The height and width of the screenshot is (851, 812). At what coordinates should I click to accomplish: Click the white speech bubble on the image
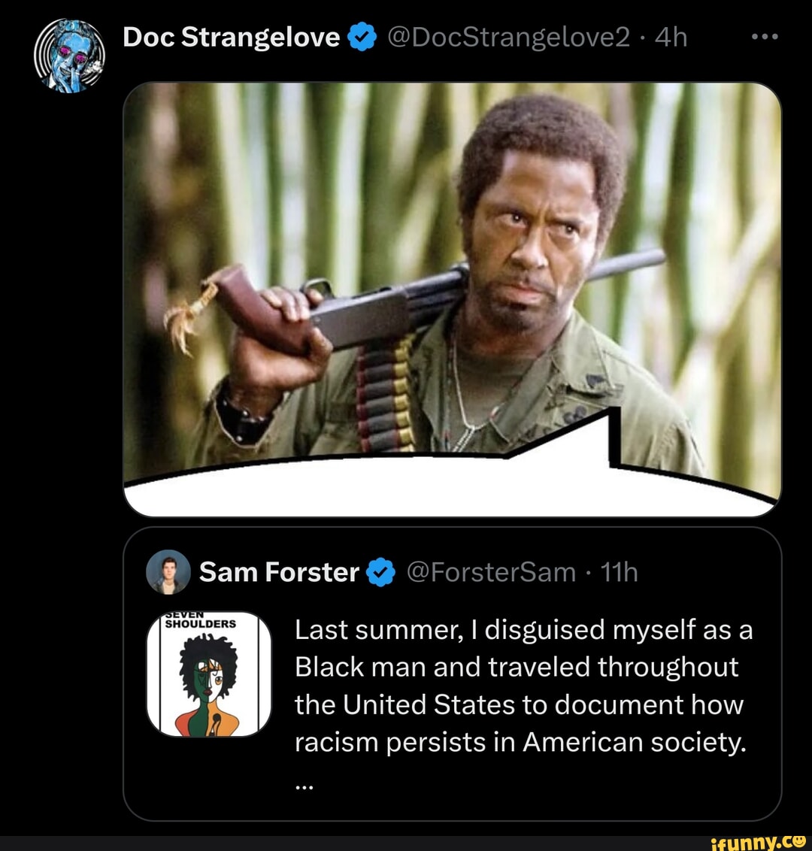coord(451,485)
